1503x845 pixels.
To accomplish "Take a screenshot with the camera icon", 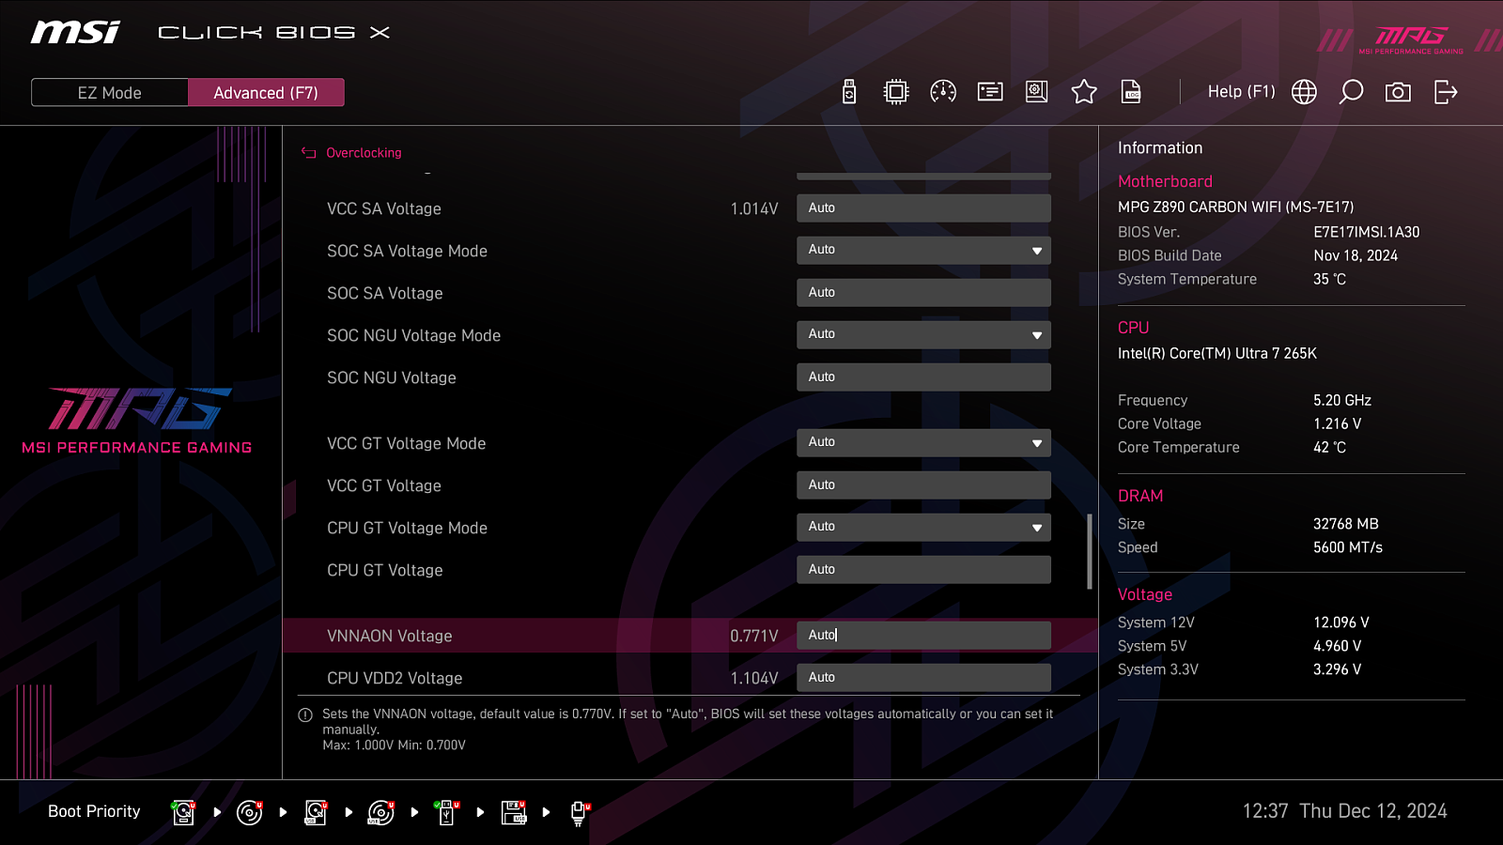I will point(1398,92).
